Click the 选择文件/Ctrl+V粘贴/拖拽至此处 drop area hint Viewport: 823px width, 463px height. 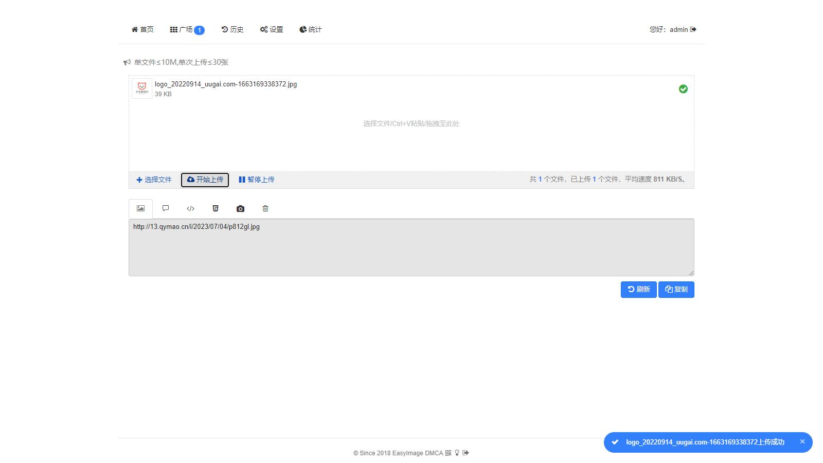[411, 123]
